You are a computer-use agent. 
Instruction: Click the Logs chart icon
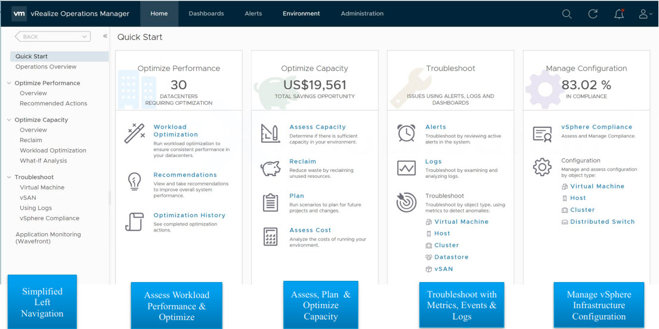pos(406,168)
